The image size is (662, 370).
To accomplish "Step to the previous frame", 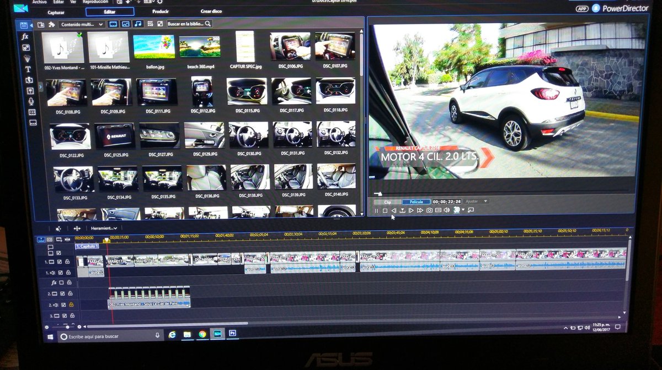I will click(394, 210).
